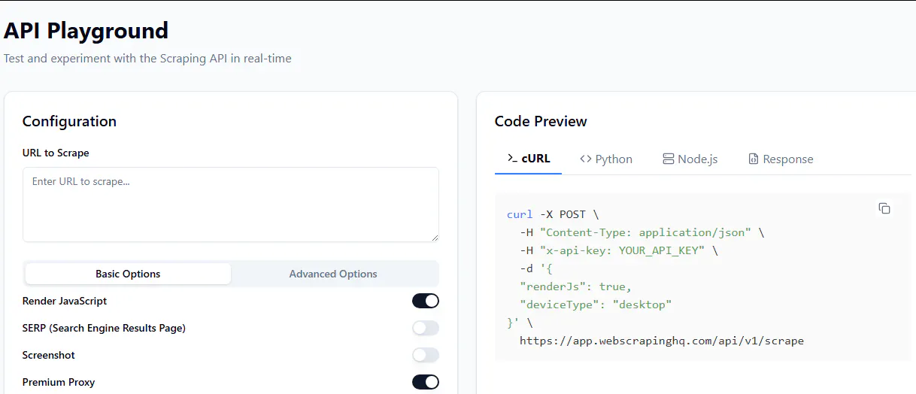Click the server icon beside Node.js
The height and width of the screenshot is (394, 916).
[x=668, y=159]
